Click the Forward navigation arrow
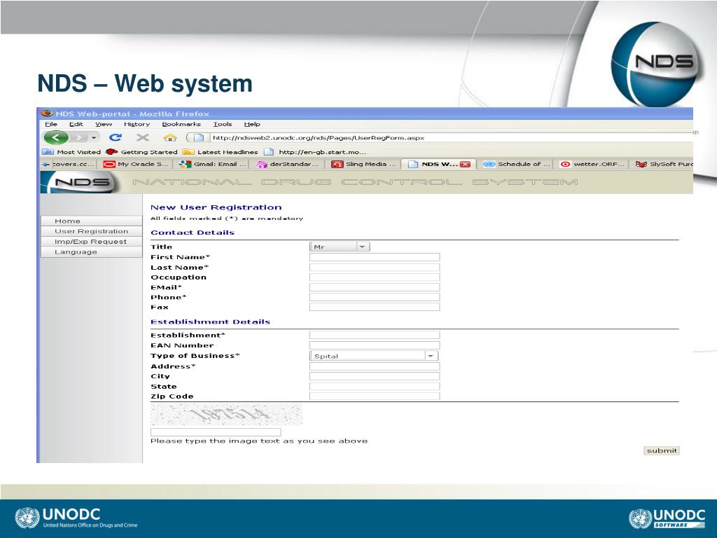 [x=78, y=137]
